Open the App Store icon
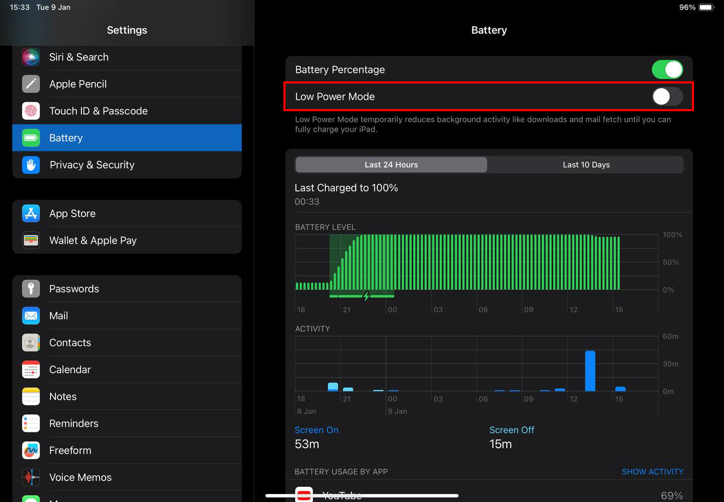This screenshot has width=724, height=502. [x=31, y=213]
